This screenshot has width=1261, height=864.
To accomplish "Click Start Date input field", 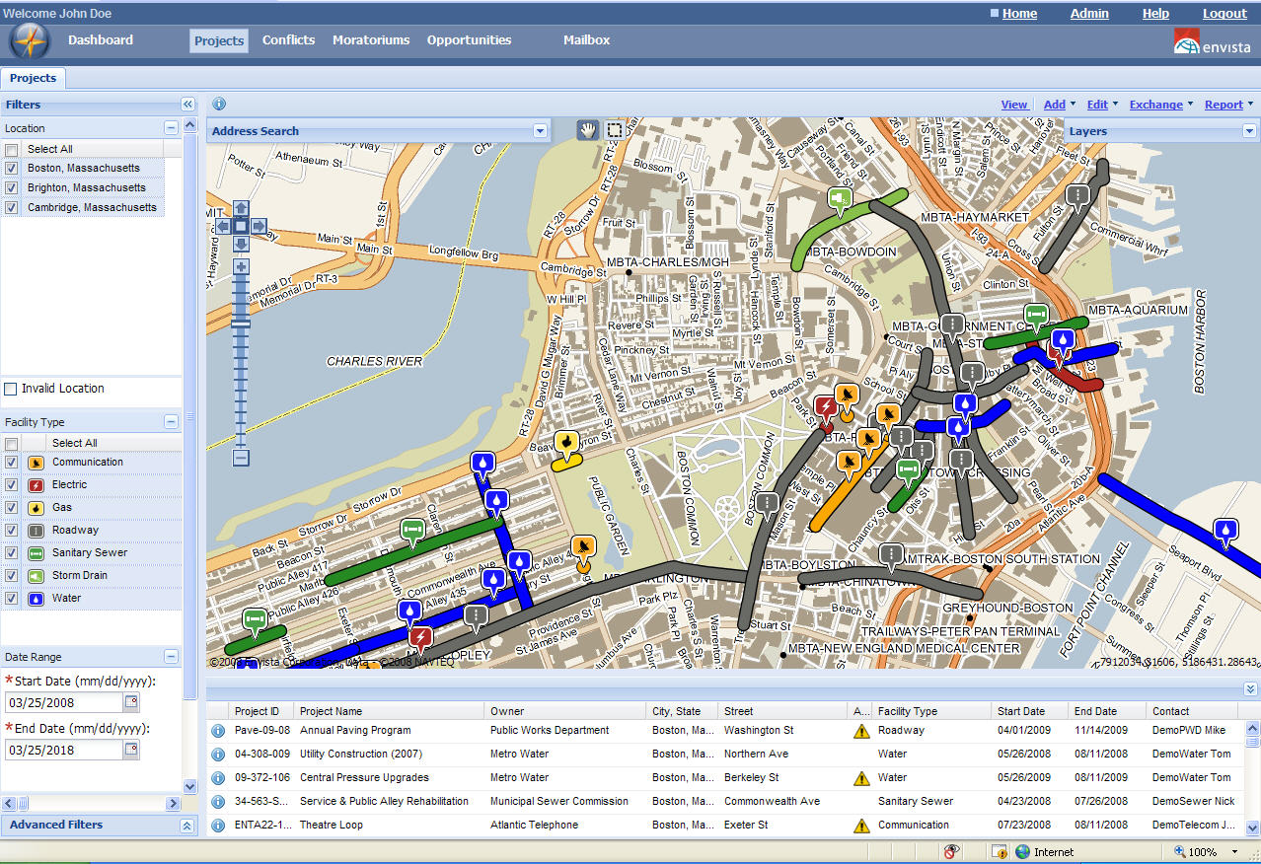I will tap(64, 702).
